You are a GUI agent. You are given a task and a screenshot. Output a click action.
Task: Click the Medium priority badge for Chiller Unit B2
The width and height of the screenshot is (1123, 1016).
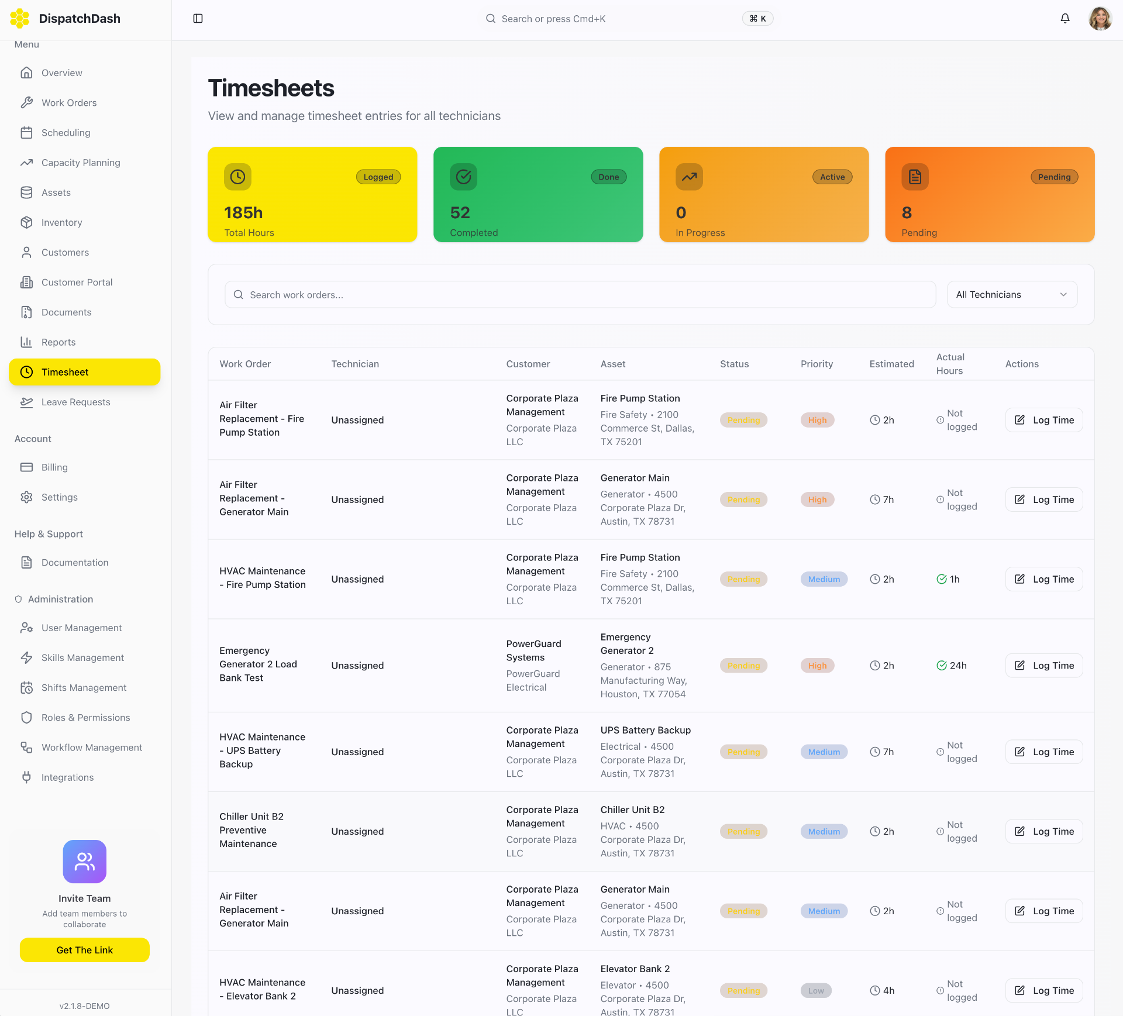pyautogui.click(x=824, y=831)
